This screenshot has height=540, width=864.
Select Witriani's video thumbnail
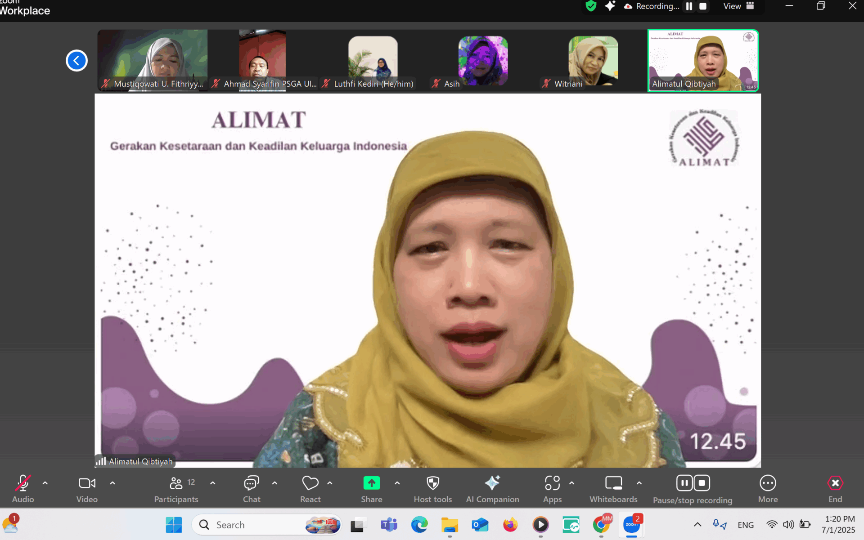click(593, 61)
